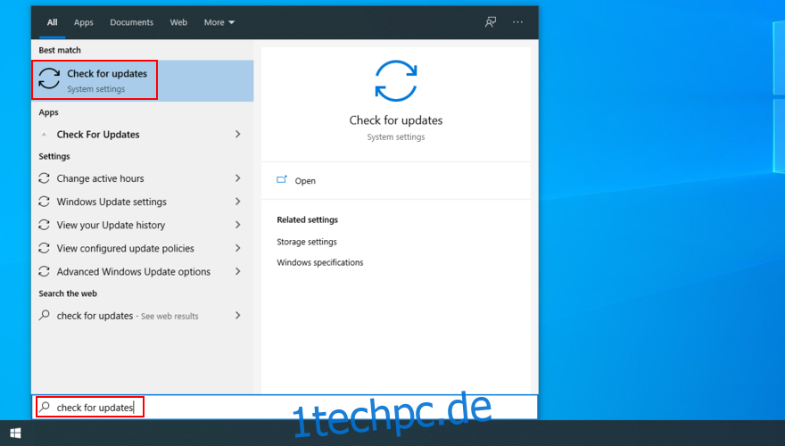Expand the Change active hours chevron
The width and height of the screenshot is (785, 446).
pyautogui.click(x=238, y=178)
